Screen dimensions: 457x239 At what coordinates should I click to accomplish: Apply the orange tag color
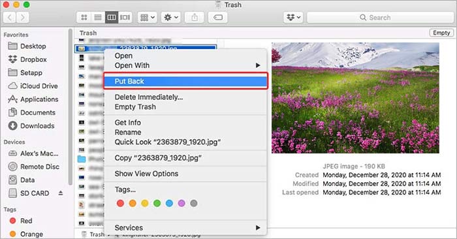tap(133, 203)
